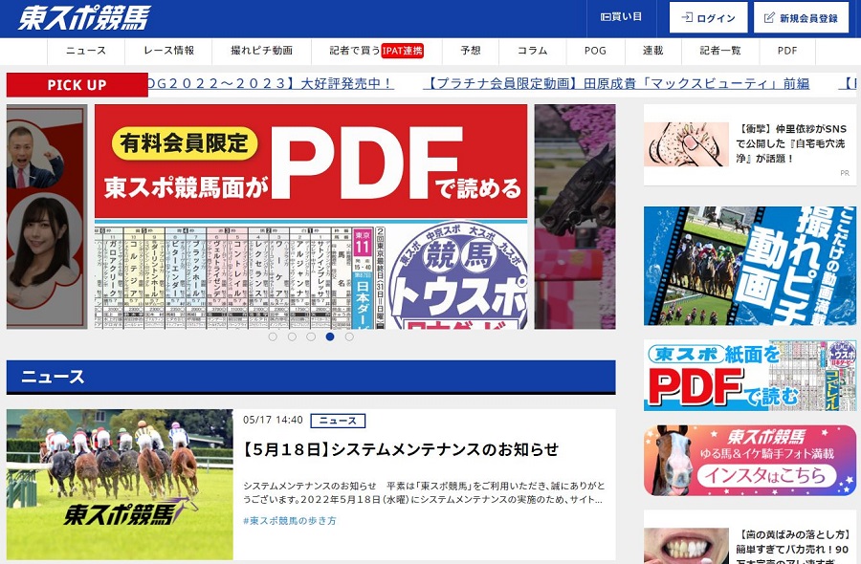The width and height of the screenshot is (861, 564).
Task: Click the #東スポ競馬の歩き方 hashtag
Action: coord(289,521)
